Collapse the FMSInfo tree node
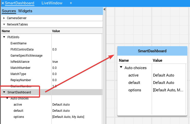The height and width of the screenshot is (124, 190). click(x=4, y=37)
